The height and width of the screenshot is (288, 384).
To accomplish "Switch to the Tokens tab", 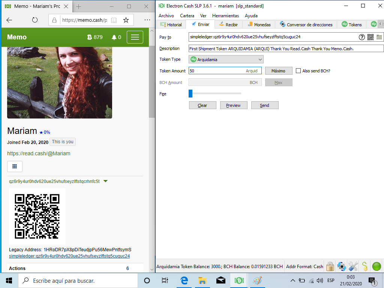I will (352, 24).
